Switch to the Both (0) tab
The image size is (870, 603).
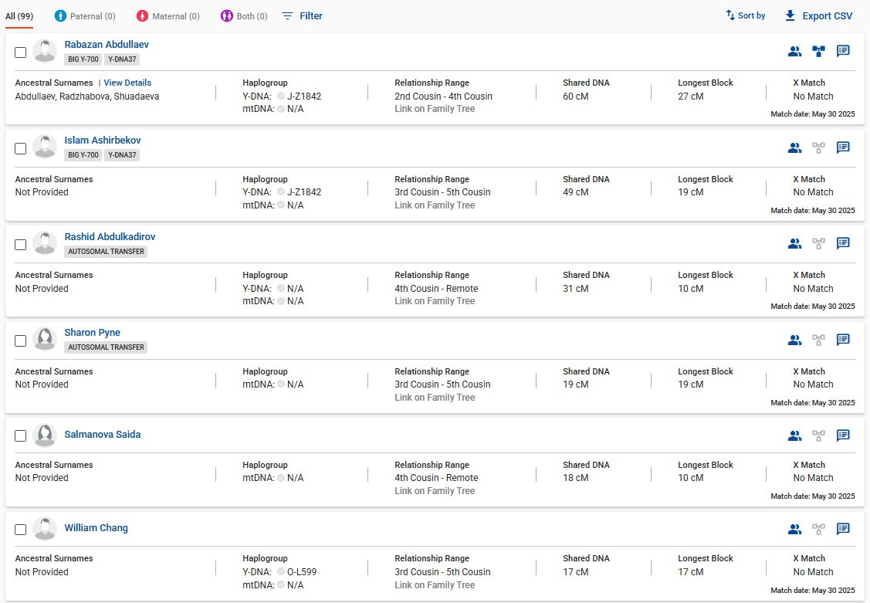(244, 16)
